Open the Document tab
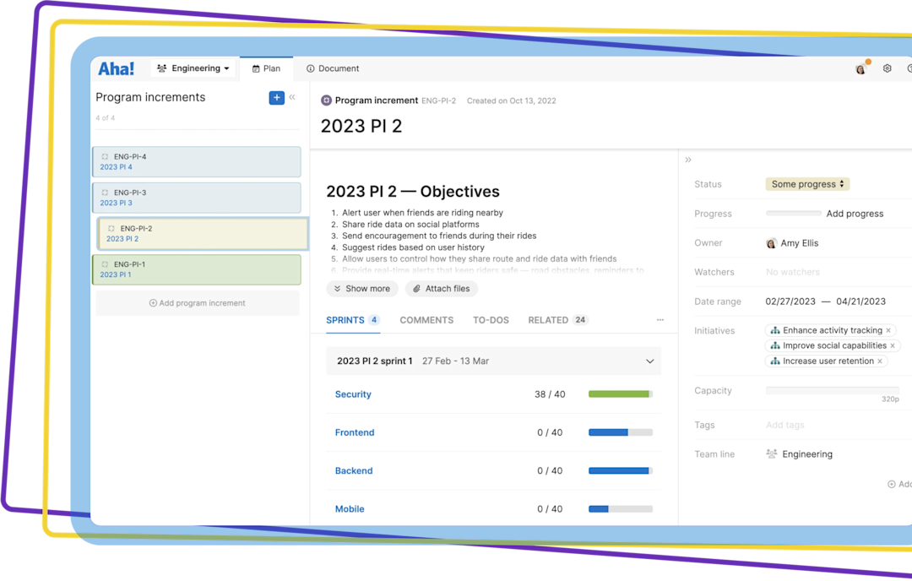Screen dimensions: 912x581 click(x=332, y=68)
